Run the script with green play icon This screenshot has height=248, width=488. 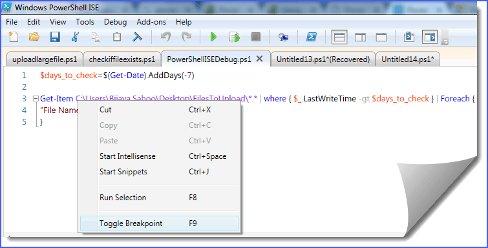point(213,37)
